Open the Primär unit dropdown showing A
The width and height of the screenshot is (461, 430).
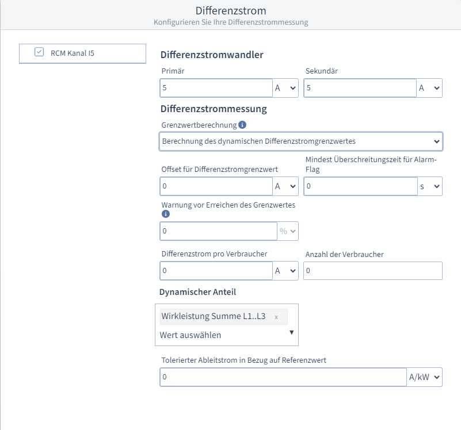click(x=285, y=87)
